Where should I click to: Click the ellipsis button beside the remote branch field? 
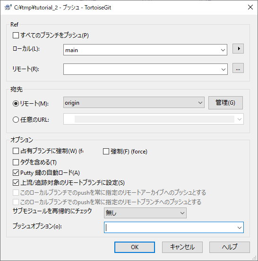238,68
